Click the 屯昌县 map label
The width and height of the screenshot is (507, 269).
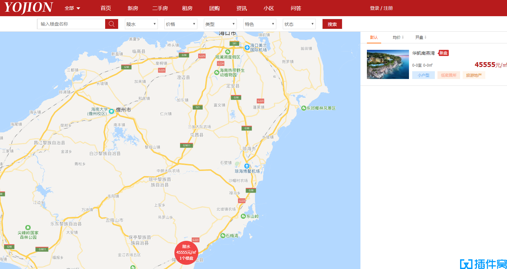[197, 135]
